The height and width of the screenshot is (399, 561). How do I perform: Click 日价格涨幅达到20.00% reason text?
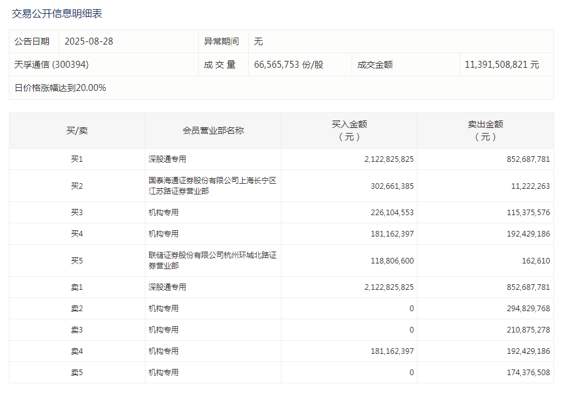(x=60, y=88)
